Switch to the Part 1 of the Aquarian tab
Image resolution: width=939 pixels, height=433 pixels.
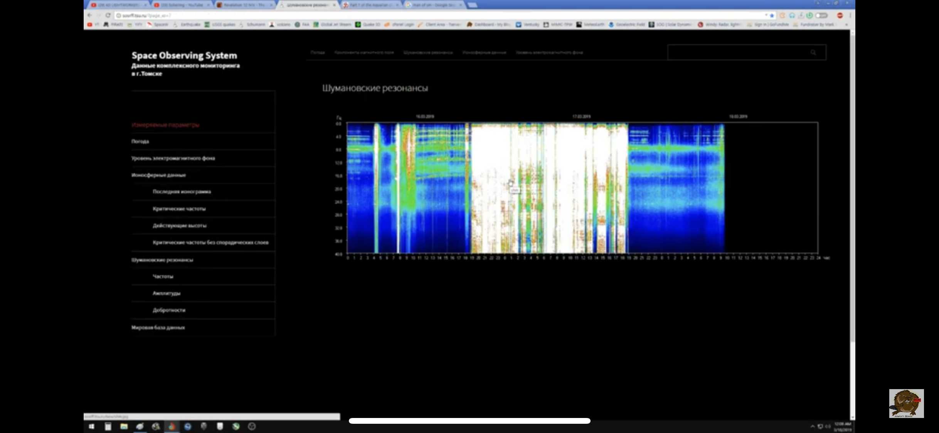click(x=370, y=5)
